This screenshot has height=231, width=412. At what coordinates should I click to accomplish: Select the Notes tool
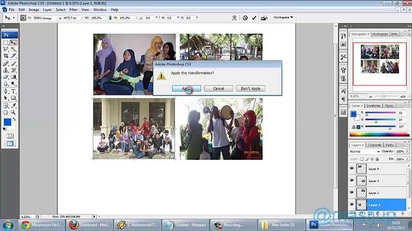6,105
